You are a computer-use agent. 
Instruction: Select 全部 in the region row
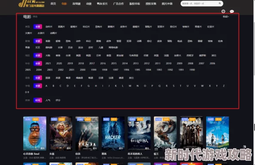(x=38, y=55)
